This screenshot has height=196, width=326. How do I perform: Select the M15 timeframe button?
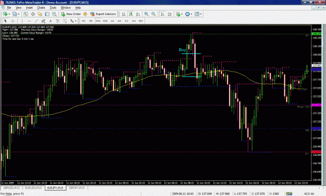[x=98, y=21]
